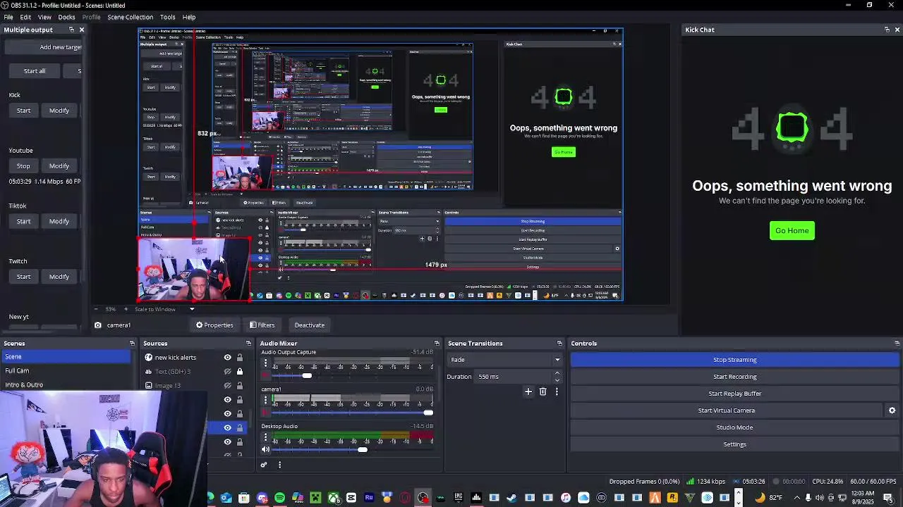Modify the Kick output target

pos(59,111)
